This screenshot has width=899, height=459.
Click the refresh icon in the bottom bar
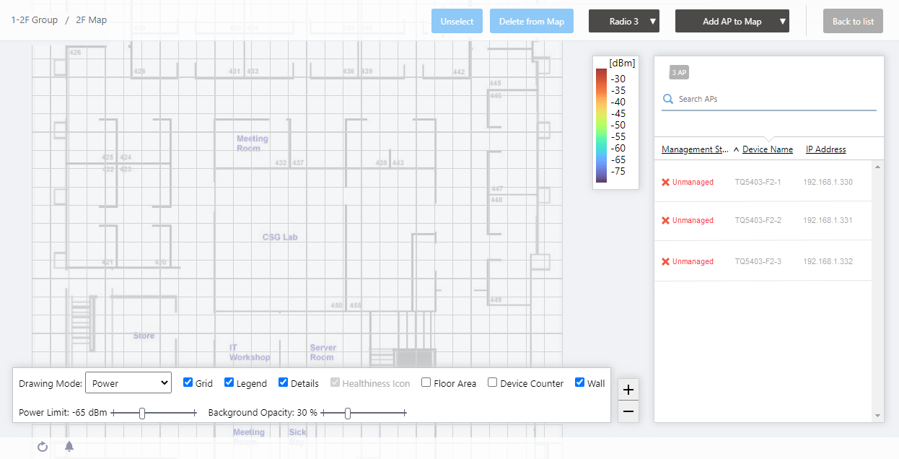coord(43,447)
